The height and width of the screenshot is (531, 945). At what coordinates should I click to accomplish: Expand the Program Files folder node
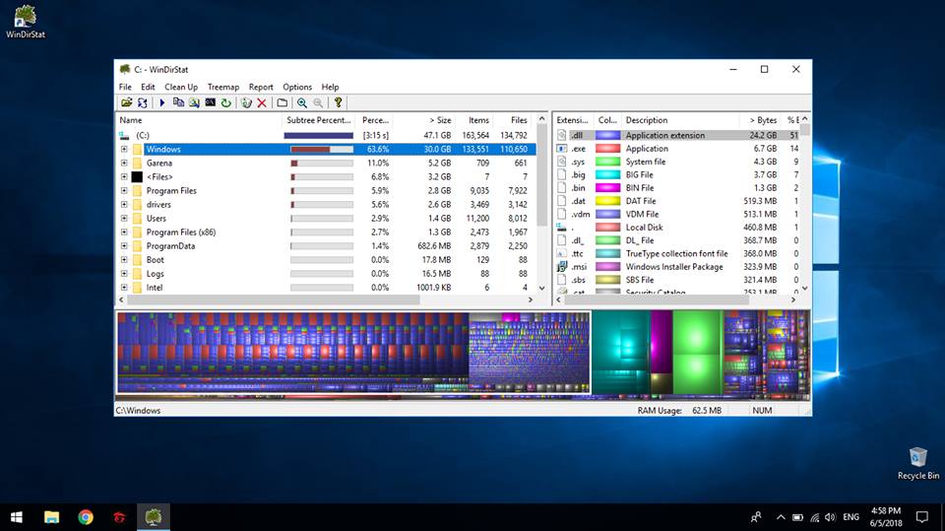pos(125,191)
